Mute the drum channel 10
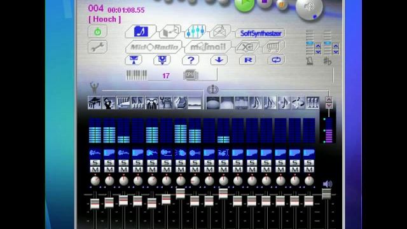Viewport: 407px width, 229px height. (224, 170)
